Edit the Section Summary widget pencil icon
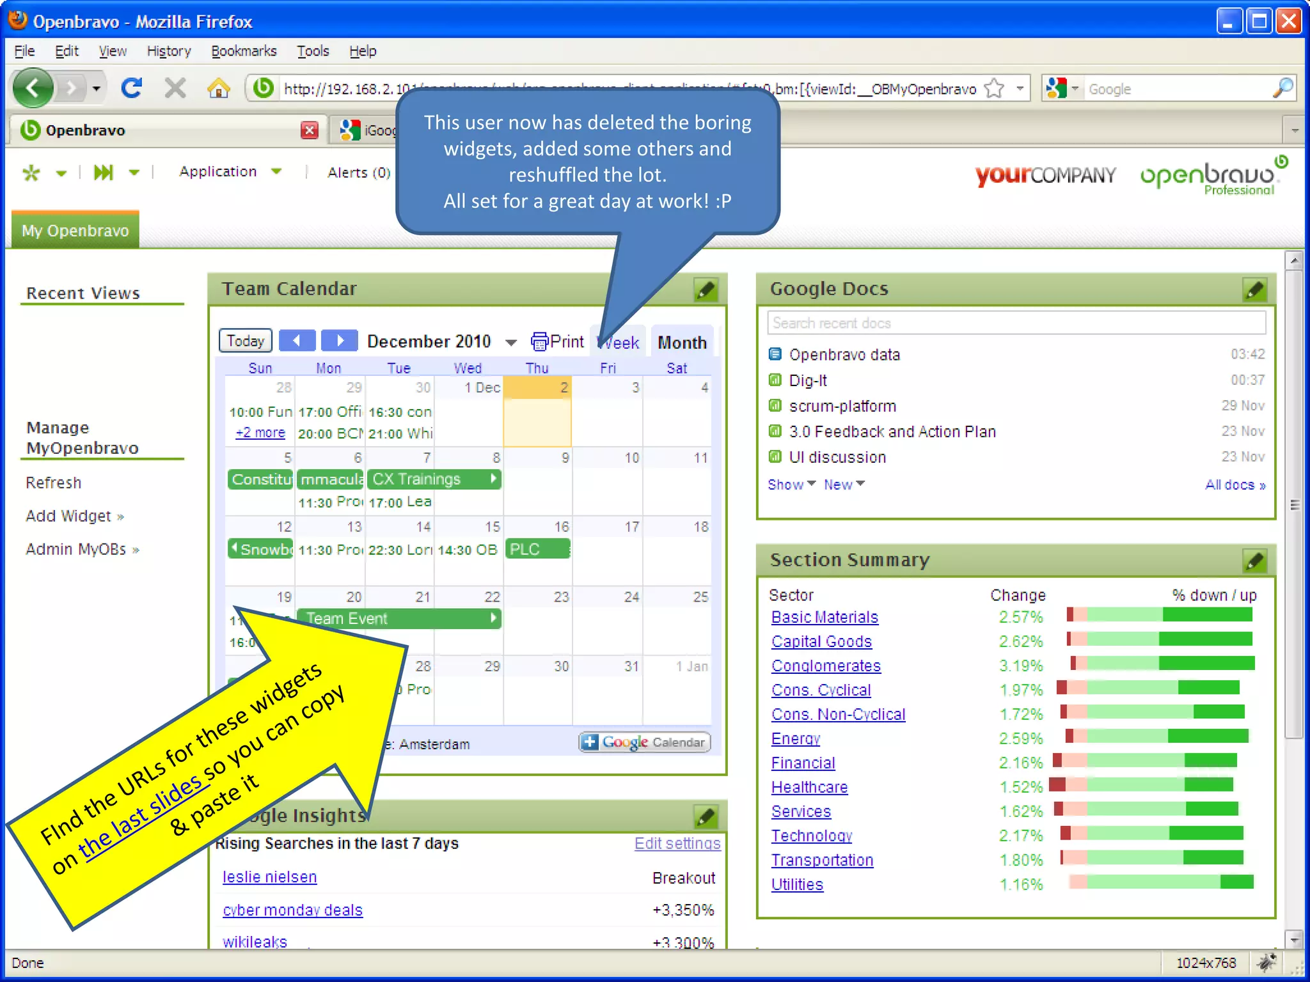1310x982 pixels. 1254,561
